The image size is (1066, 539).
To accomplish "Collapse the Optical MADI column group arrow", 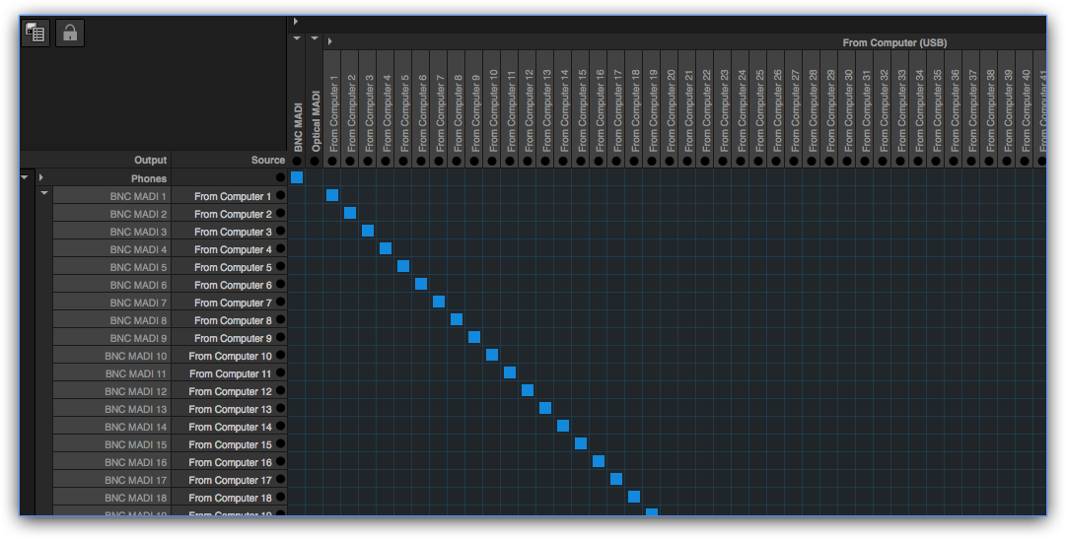I will 315,38.
